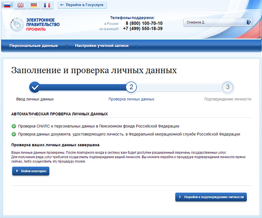Click the Электронное правительство logo emblem
This screenshot has height=218, width=262.
click(x=17, y=24)
